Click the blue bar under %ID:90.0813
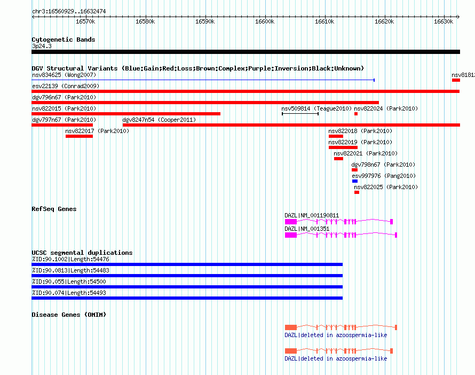 point(187,276)
